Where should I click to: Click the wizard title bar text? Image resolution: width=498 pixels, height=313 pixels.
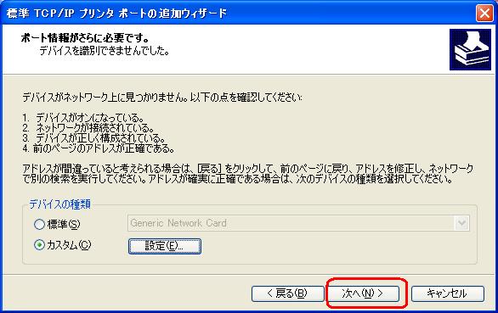click(116, 14)
